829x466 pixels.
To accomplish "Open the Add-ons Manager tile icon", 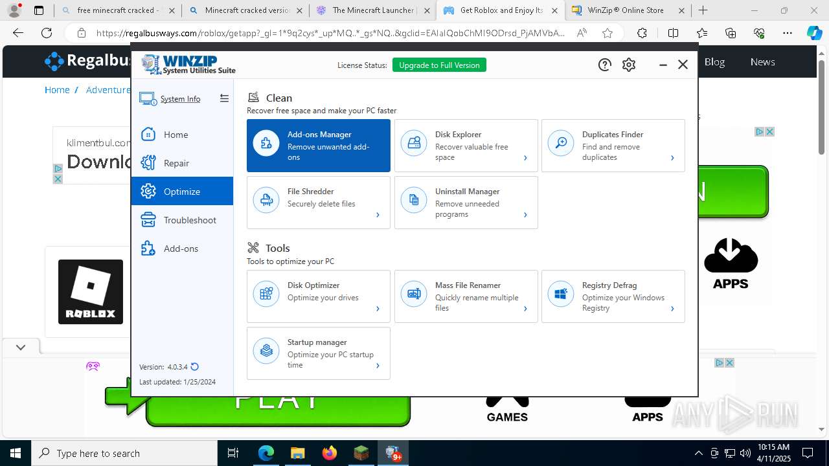I will pos(266,144).
